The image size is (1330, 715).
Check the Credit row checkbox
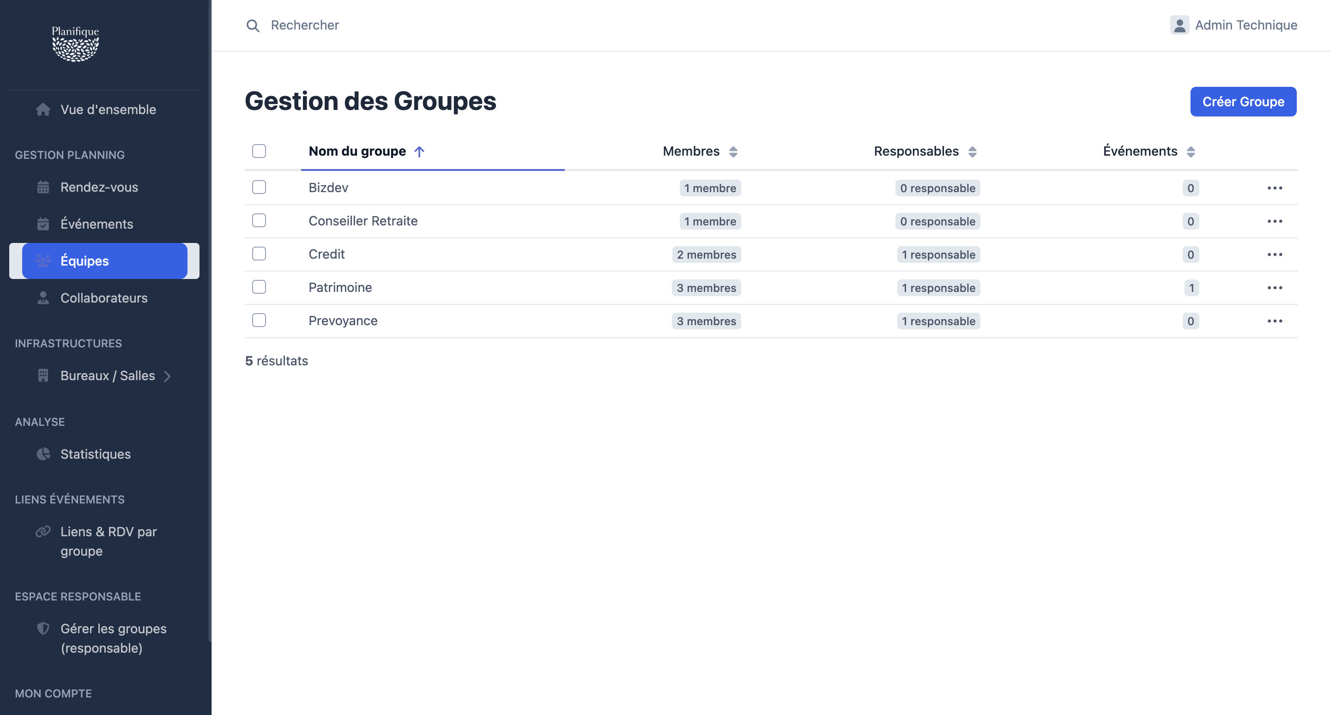(x=259, y=254)
